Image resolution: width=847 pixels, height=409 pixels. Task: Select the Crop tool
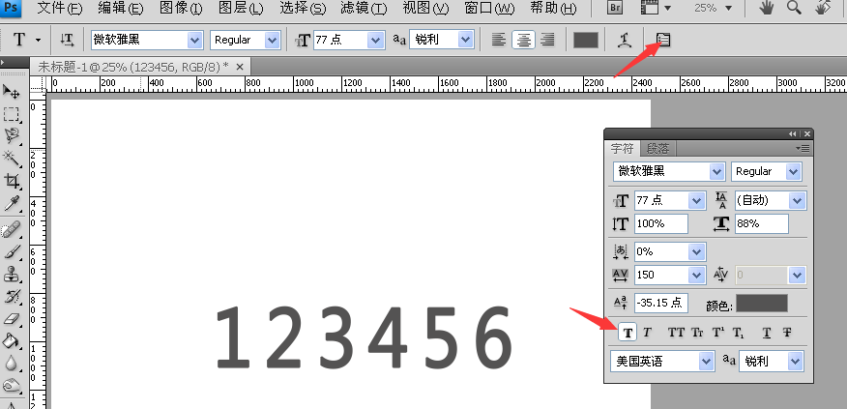point(12,181)
